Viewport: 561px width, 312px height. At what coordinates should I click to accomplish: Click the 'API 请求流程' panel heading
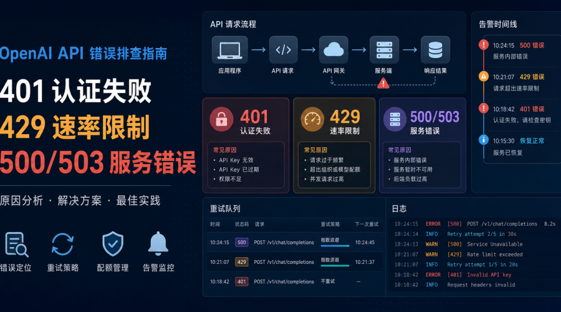pyautogui.click(x=233, y=24)
